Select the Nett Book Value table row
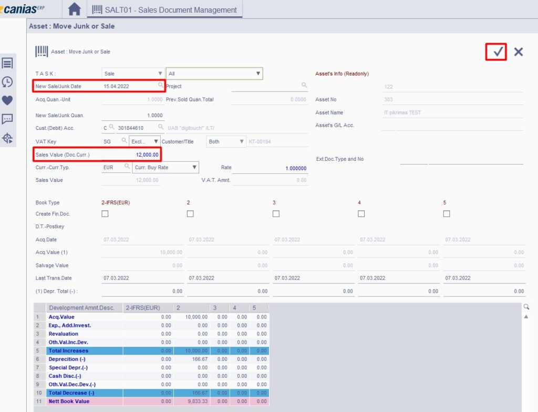Screen dimensions: 538x412 (x=69, y=401)
